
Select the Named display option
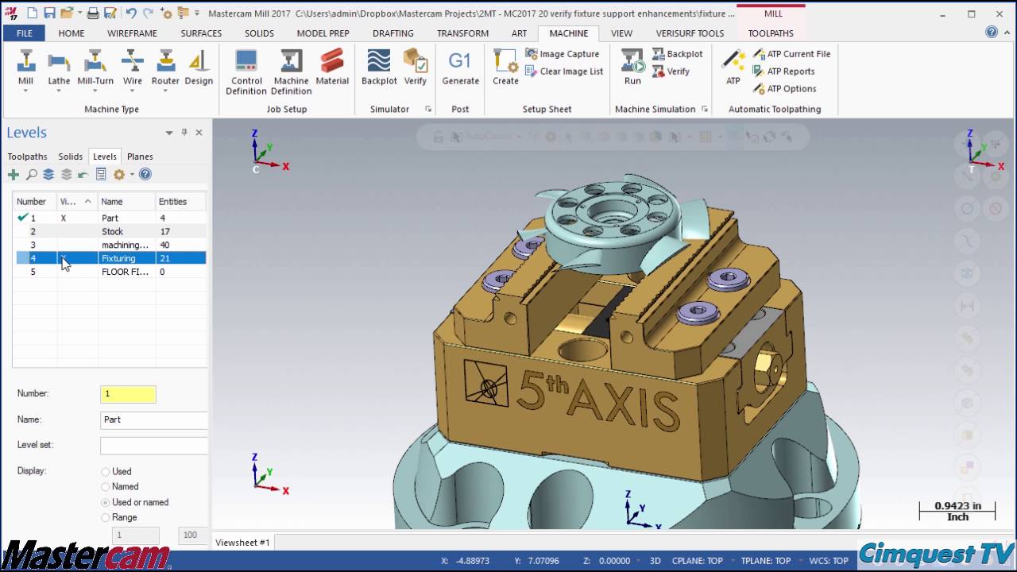coord(105,487)
